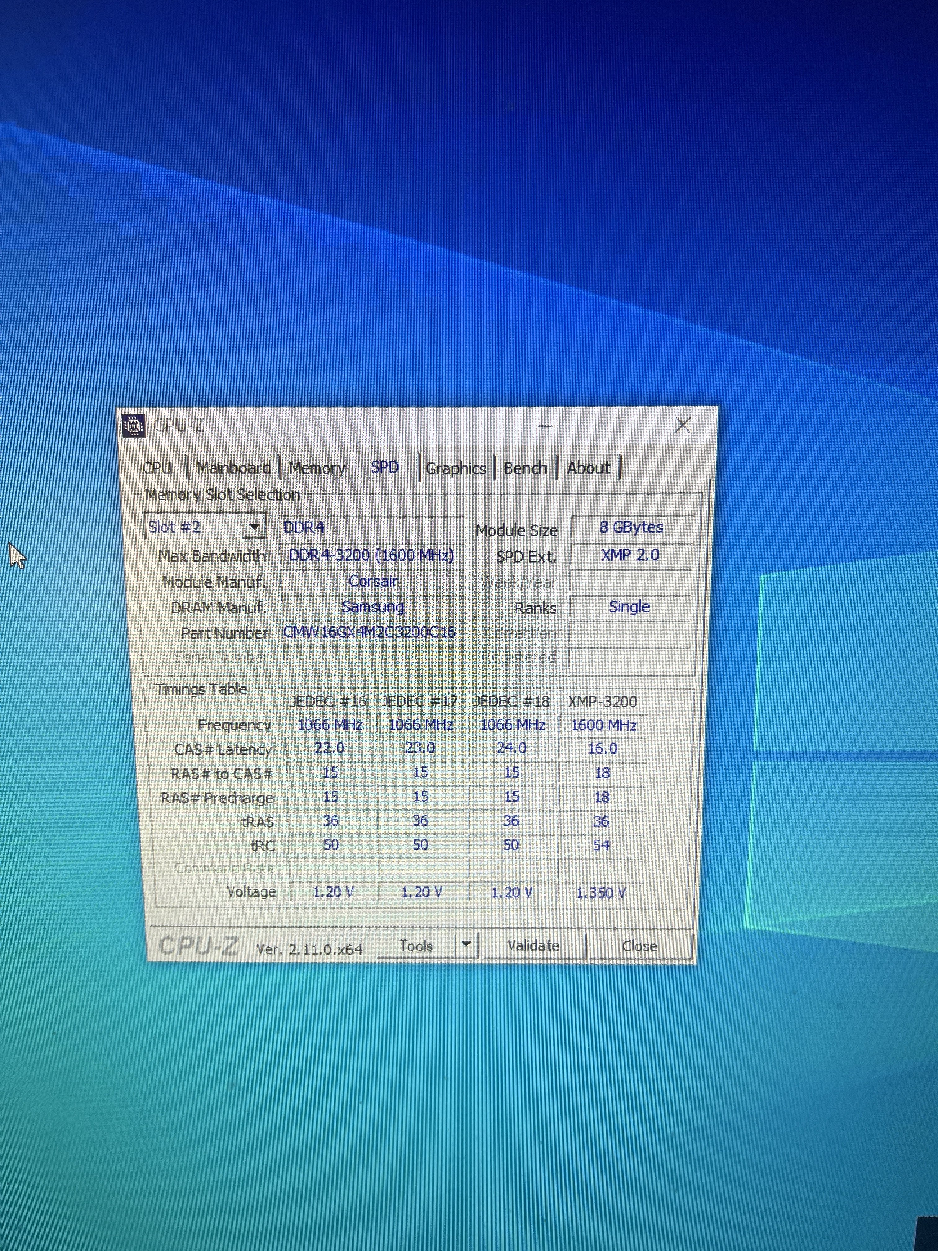Viewport: 938px width, 1251px height.
Task: Expand the Tools dropdown arrow
Action: (466, 944)
